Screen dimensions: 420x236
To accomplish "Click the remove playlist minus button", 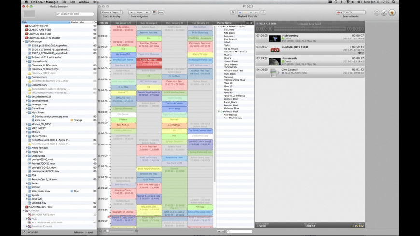I will (x=223, y=232).
